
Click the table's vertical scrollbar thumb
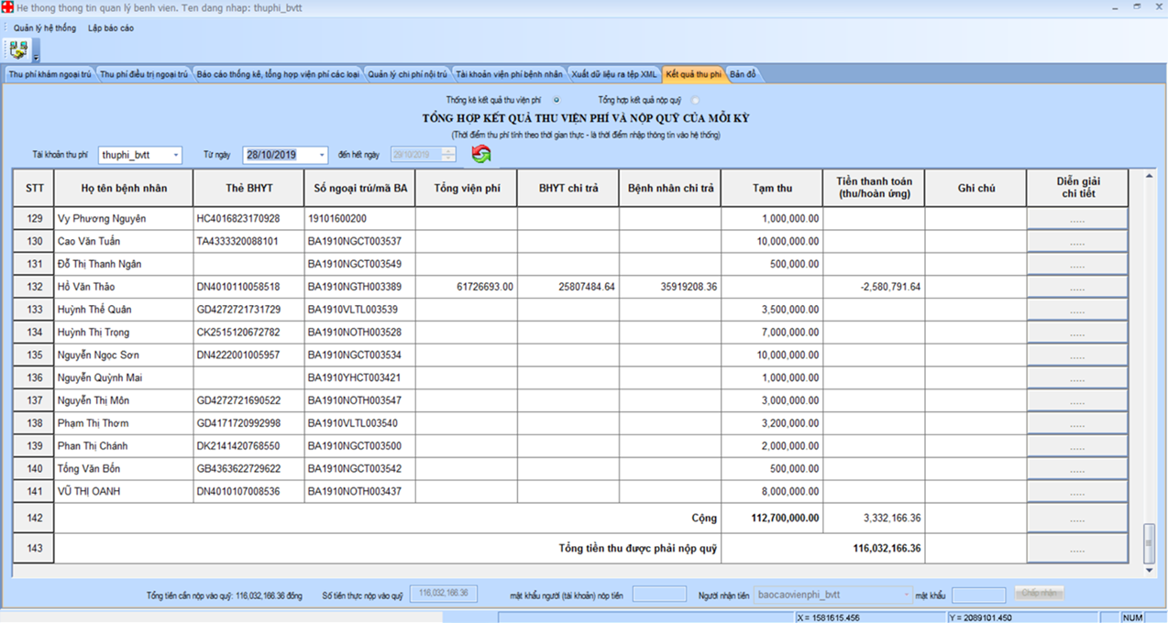pyautogui.click(x=1150, y=544)
